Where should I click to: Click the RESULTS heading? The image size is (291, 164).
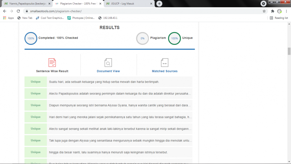coord(109,27)
